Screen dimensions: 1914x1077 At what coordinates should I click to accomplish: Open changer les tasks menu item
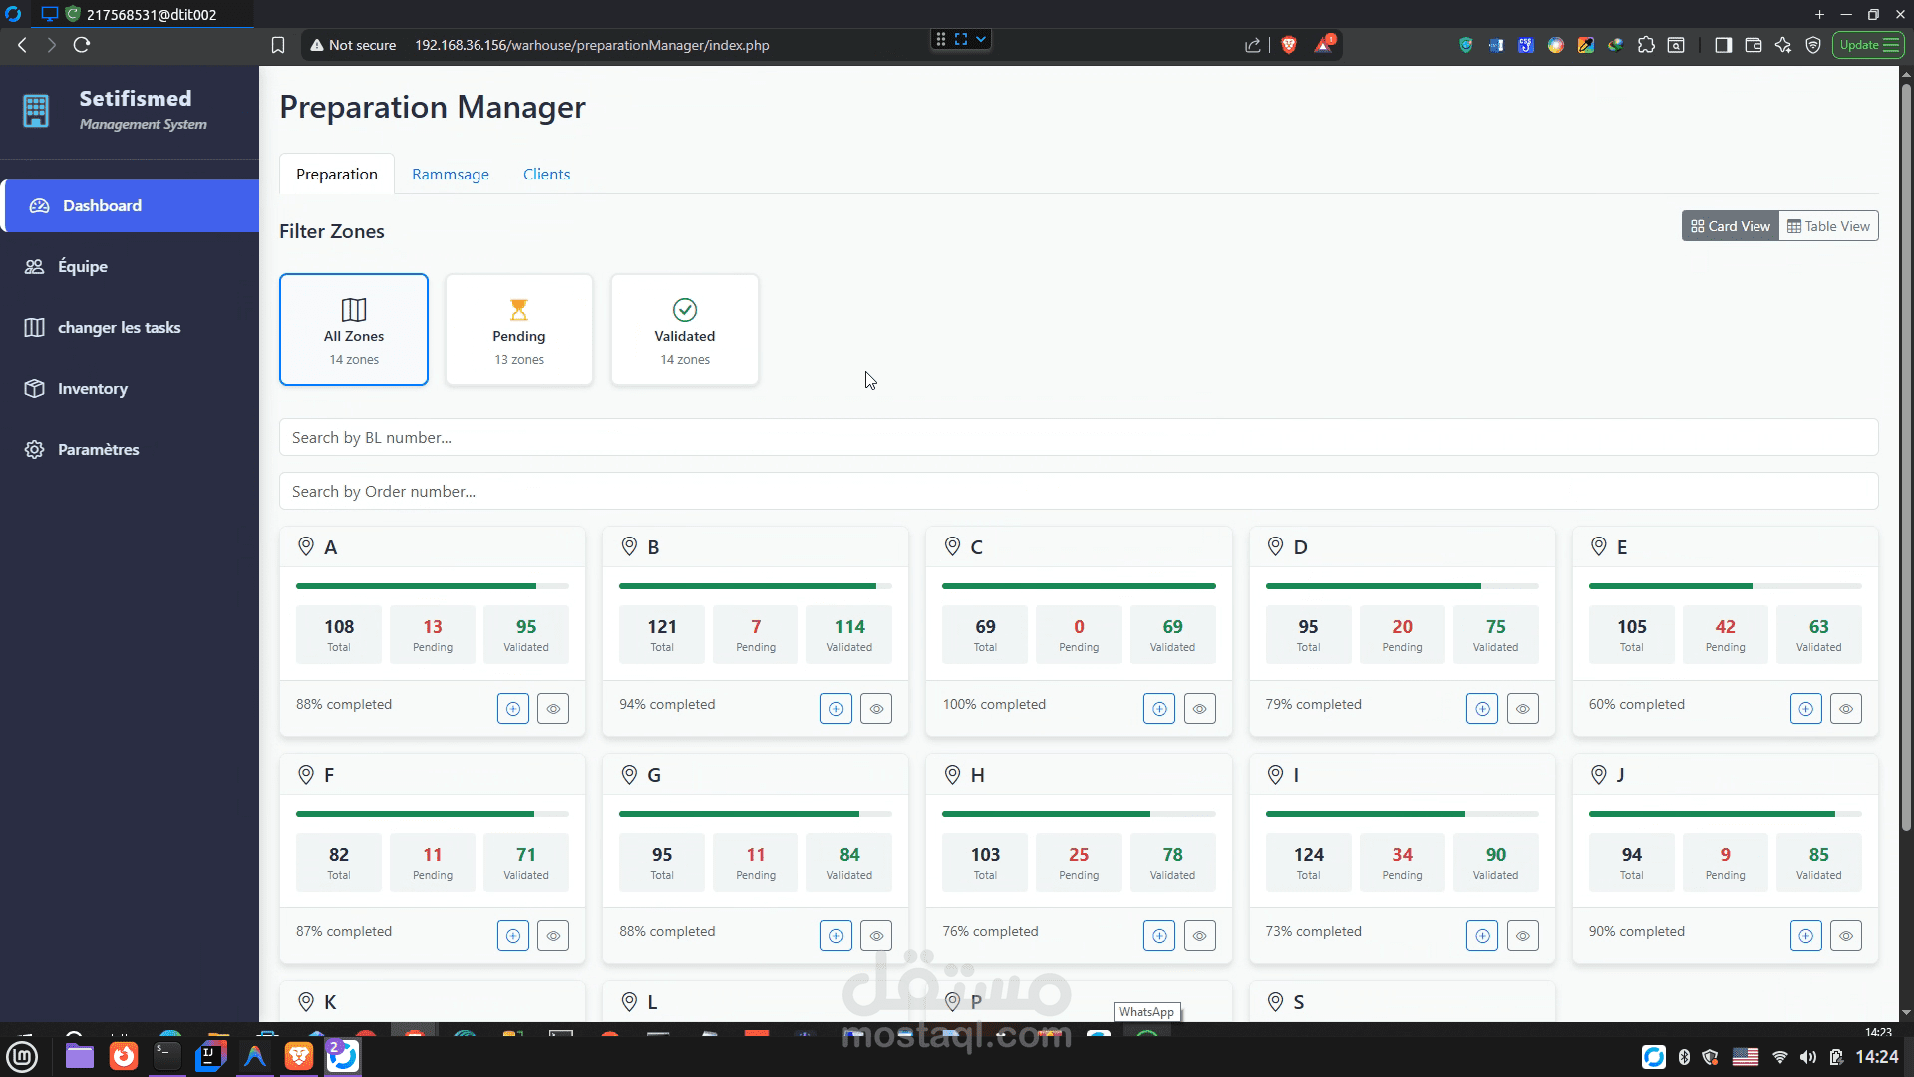119,328
